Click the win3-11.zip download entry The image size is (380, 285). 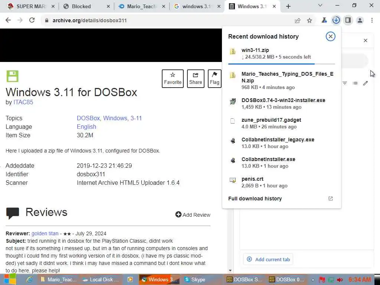(282, 53)
